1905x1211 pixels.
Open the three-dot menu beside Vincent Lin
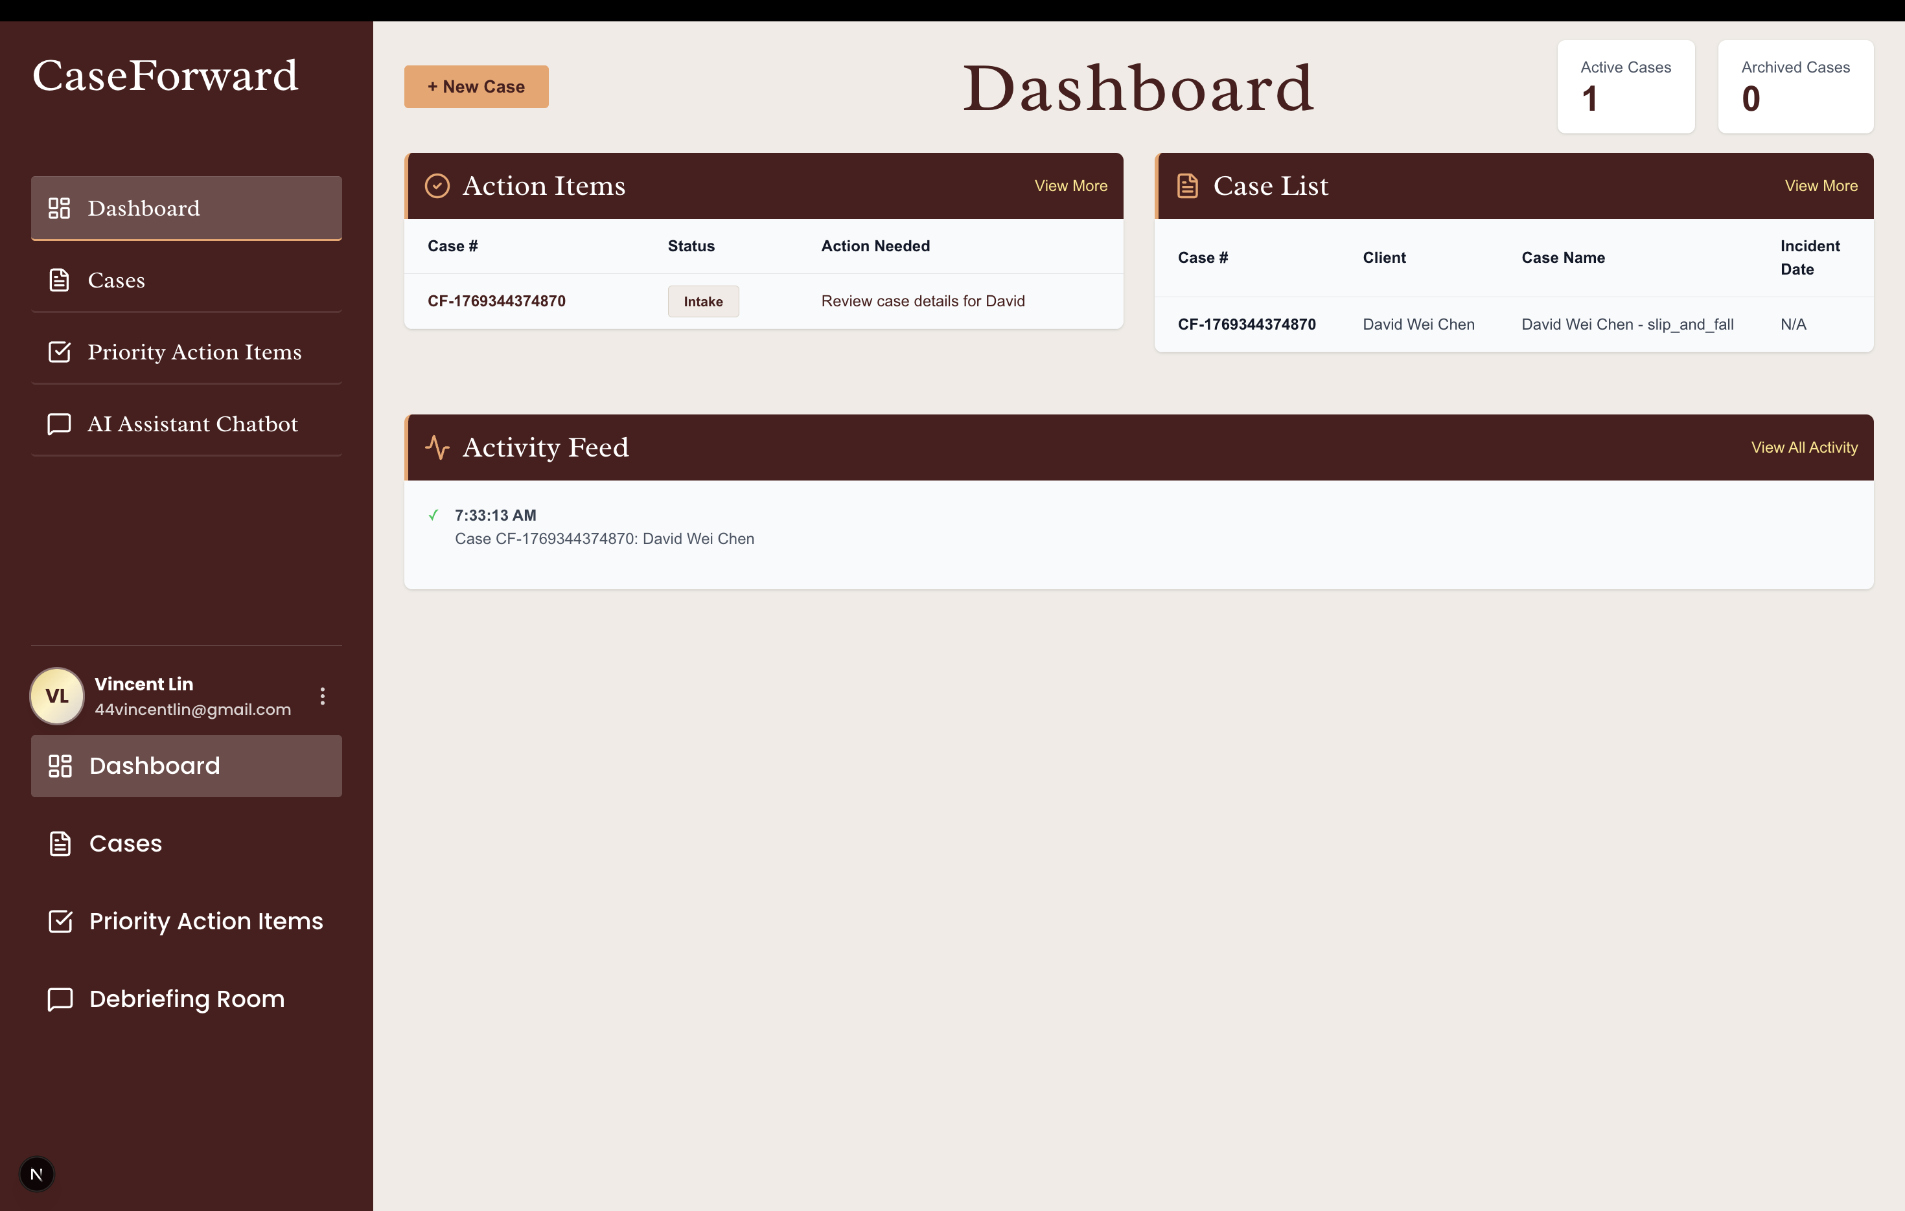coord(322,696)
